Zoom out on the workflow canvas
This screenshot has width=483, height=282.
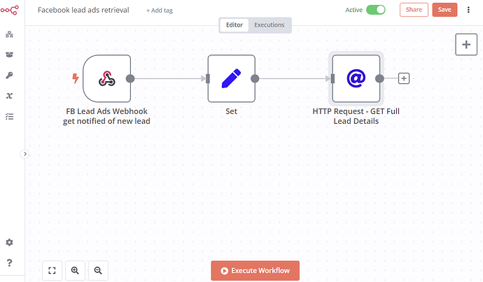click(98, 270)
